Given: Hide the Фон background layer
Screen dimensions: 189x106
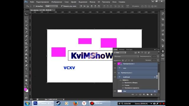Looking at the screenshot, I should 115,91.
